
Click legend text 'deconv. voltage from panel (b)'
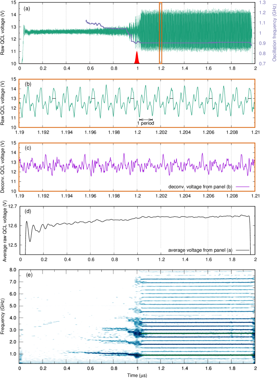200,187
